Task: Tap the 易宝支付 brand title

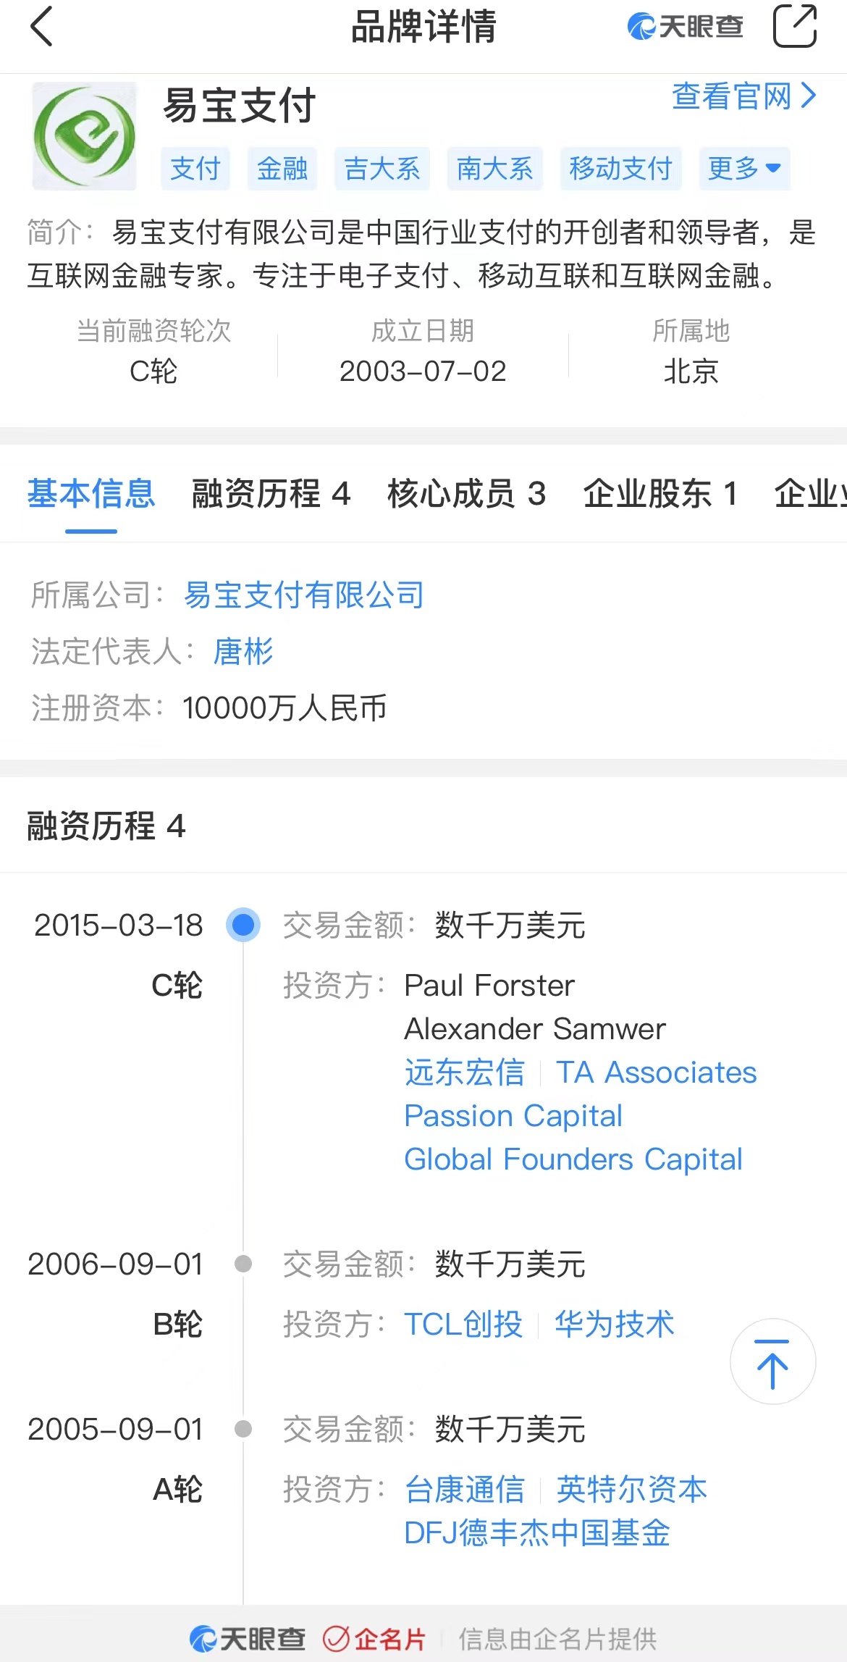Action: pos(240,106)
